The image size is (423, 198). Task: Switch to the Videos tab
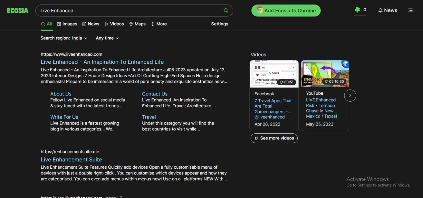tap(114, 24)
